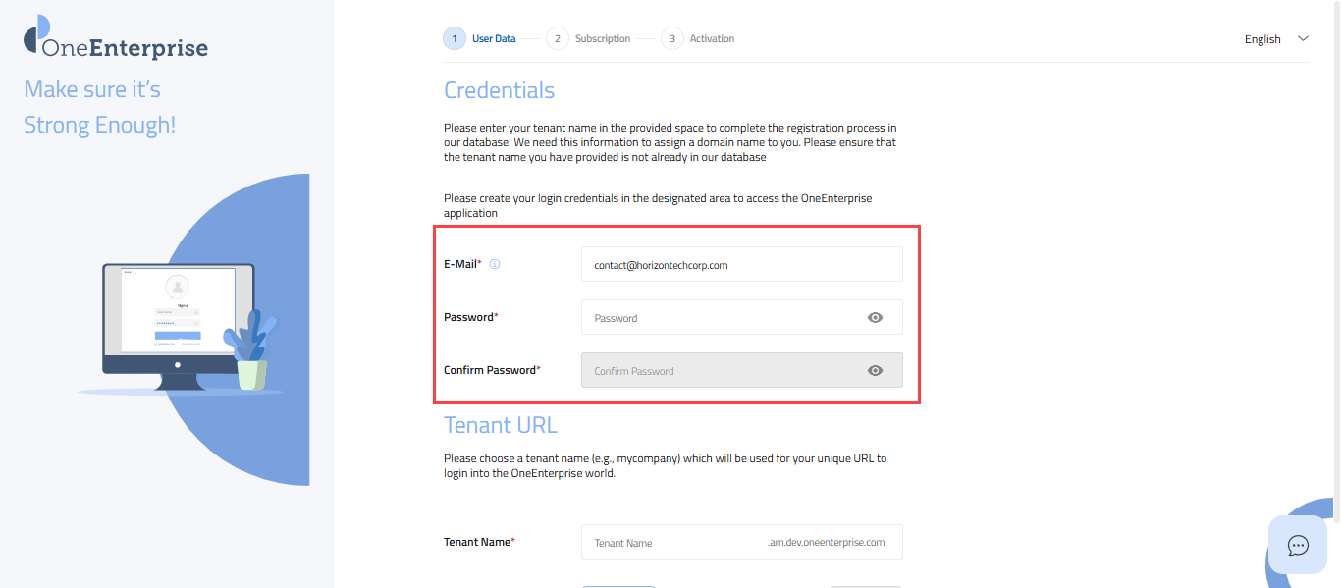
Task: Click the Tenant Name input field
Action: click(672, 542)
